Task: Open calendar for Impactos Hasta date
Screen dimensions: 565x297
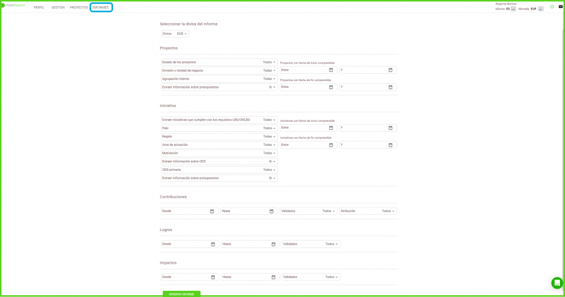Action: 273,277
